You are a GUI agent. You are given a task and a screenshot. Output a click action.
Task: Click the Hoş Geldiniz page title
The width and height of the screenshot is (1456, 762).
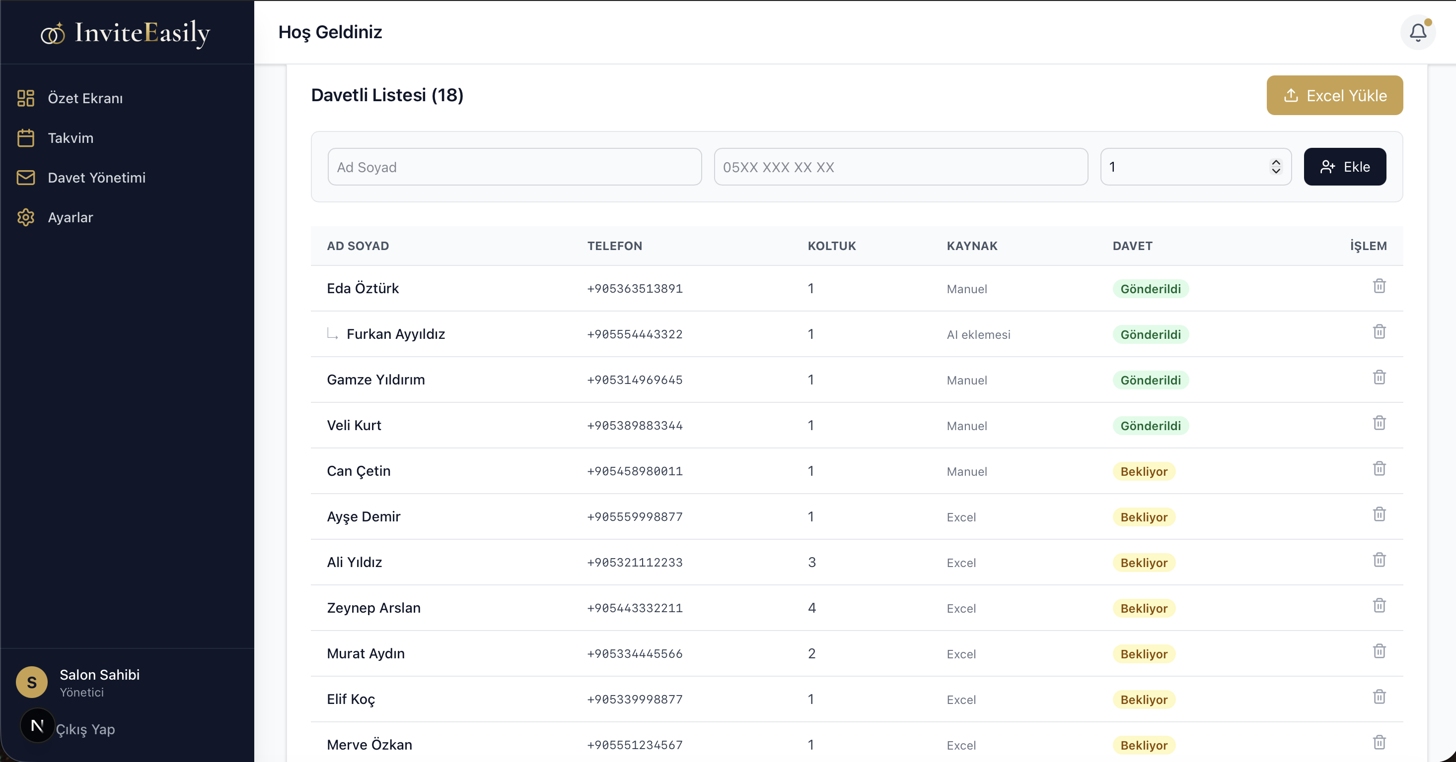330,32
